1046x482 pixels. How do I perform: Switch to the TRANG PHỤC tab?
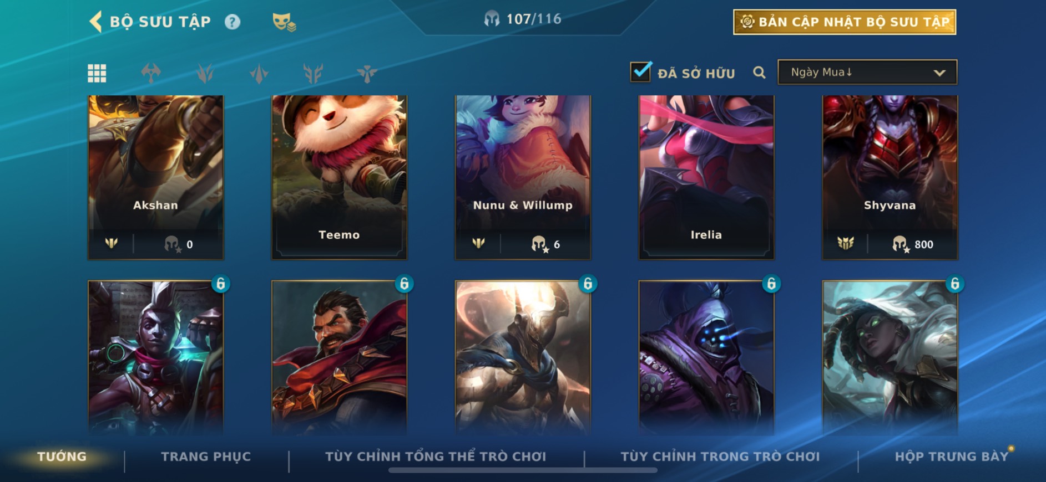(x=206, y=457)
